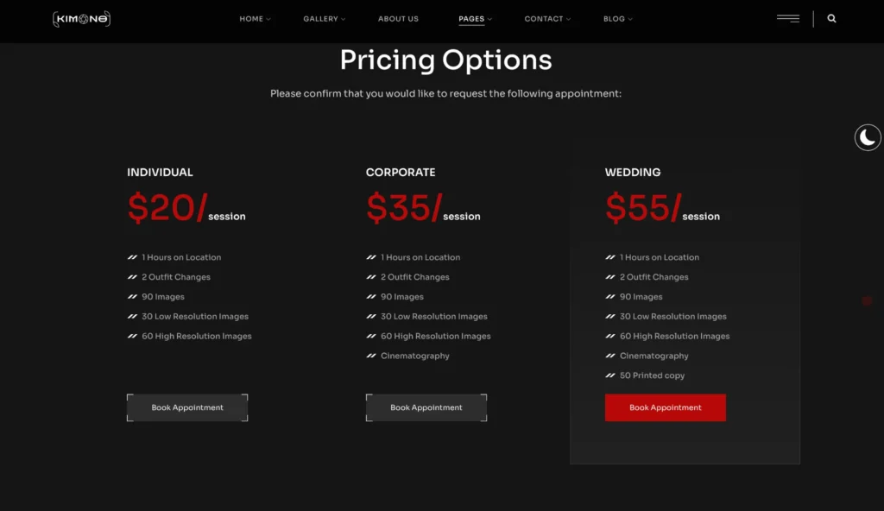Book Appointment for the Individual plan
Screen dimensions: 884x511
coord(187,407)
